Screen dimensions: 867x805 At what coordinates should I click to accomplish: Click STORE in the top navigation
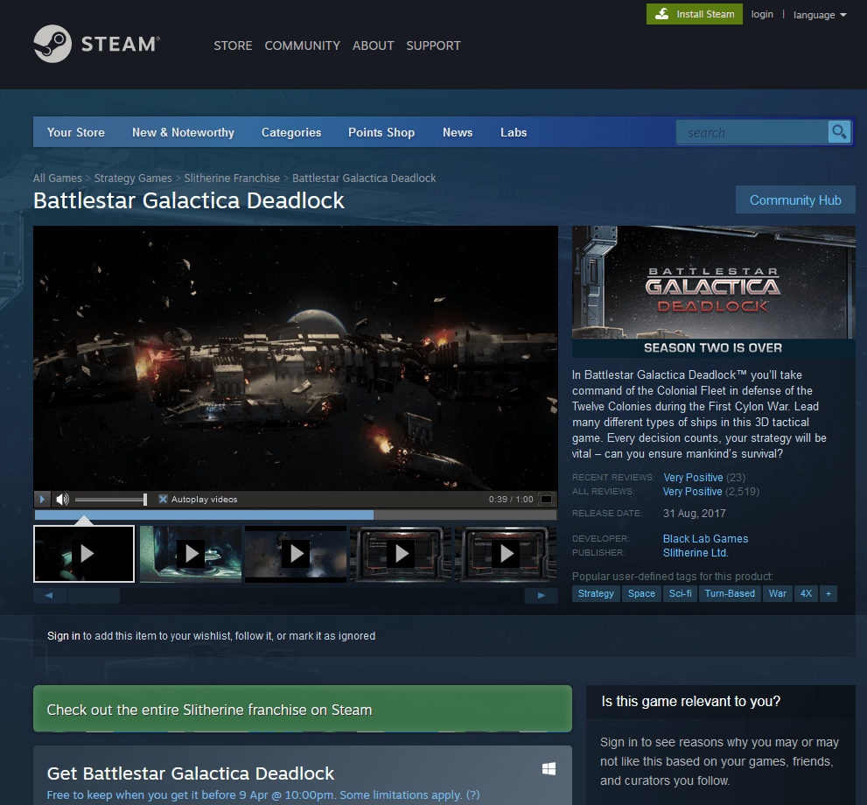coord(233,45)
